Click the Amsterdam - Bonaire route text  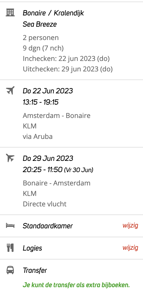pyautogui.click(x=57, y=116)
